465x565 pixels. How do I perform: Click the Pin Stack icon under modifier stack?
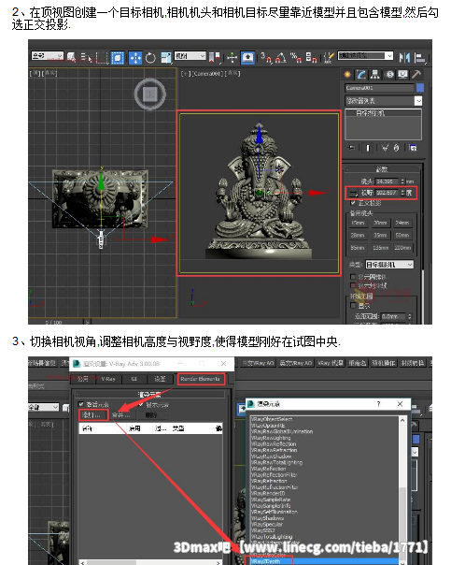click(352, 148)
